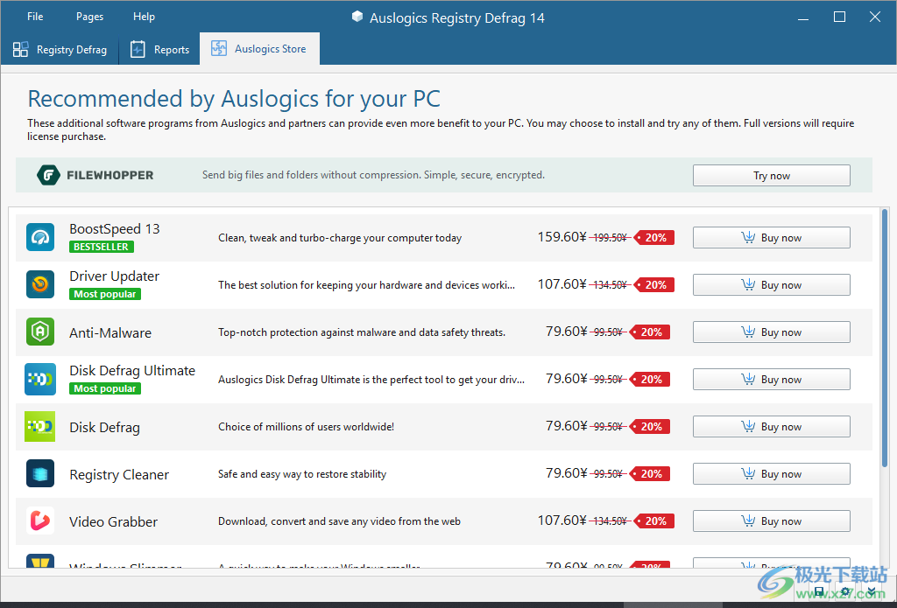Click the 107.60¥ price of Driver Updater
The height and width of the screenshot is (608, 897).
point(562,284)
